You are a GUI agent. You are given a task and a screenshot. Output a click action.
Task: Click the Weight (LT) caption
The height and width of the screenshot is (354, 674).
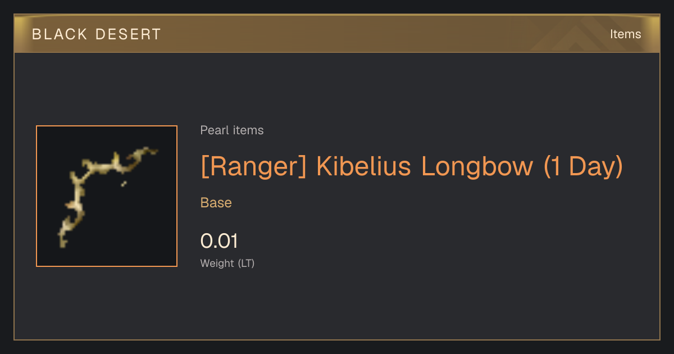[x=227, y=263]
